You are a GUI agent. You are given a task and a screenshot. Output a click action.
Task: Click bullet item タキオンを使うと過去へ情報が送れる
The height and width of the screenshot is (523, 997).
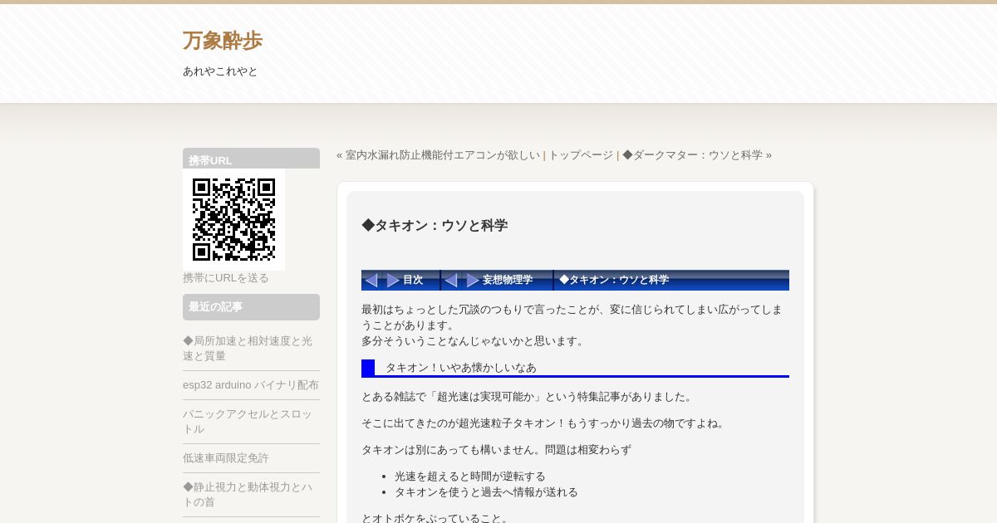click(x=486, y=492)
